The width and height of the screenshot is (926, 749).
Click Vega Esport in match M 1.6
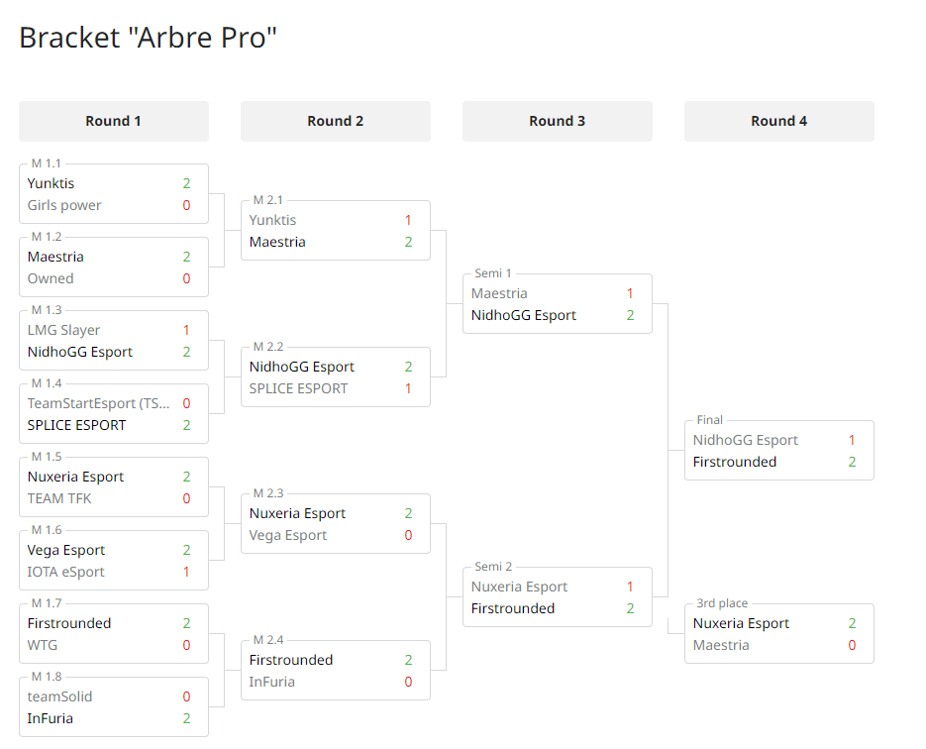point(66,550)
